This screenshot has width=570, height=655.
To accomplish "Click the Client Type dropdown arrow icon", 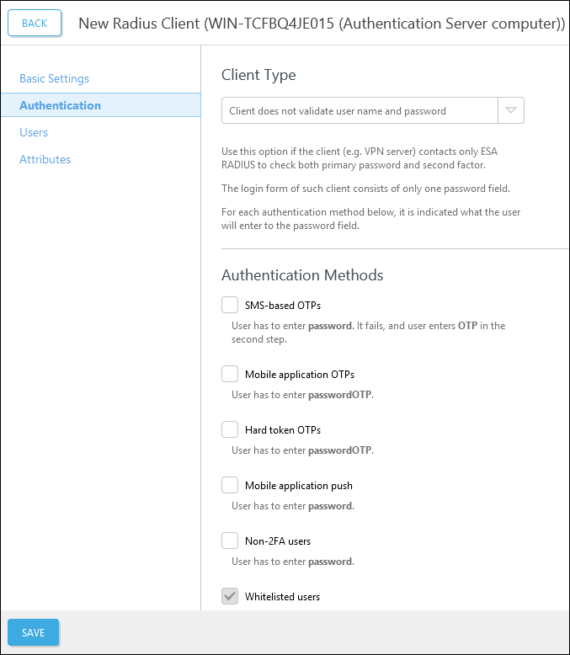I will click(511, 110).
